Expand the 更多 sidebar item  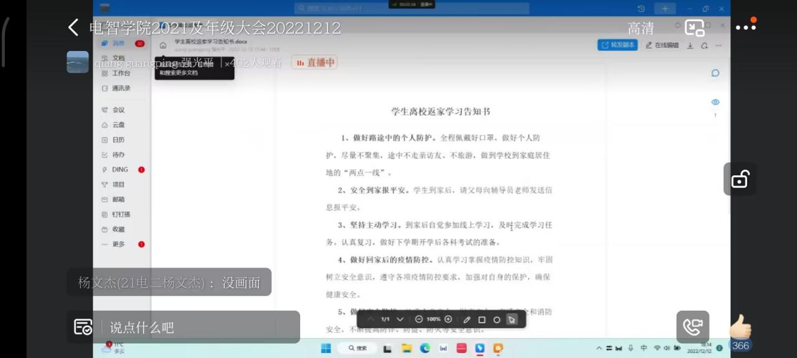tap(118, 244)
